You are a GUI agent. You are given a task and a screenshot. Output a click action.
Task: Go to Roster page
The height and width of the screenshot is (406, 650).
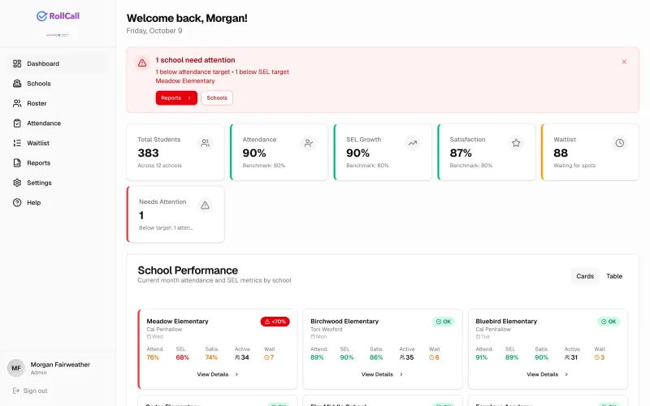58,103
